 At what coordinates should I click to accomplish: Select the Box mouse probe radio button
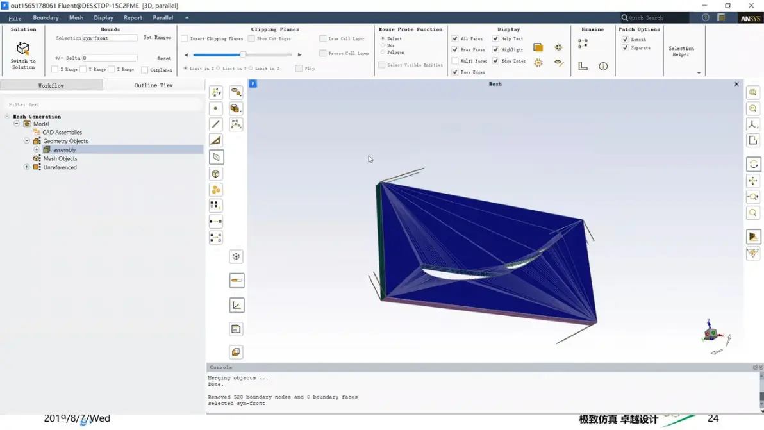pos(383,45)
